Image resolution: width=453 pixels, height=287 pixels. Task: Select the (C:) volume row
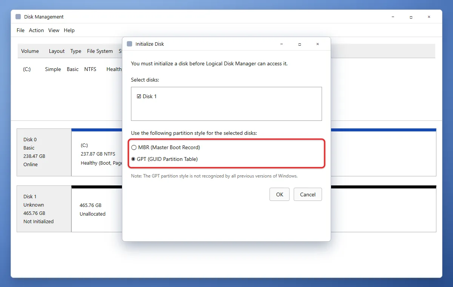[70, 69]
